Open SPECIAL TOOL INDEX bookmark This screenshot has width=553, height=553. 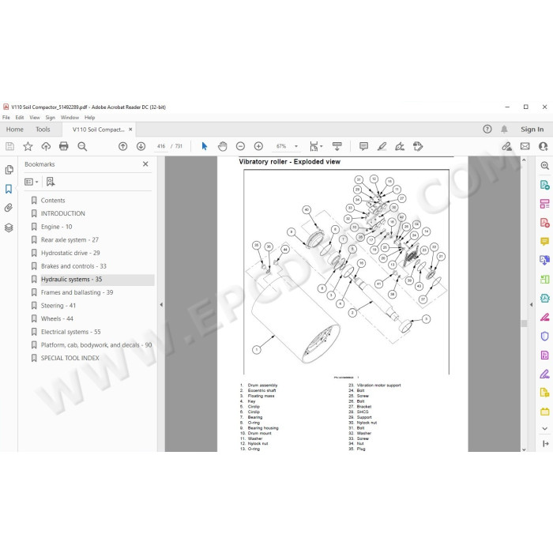[x=70, y=358]
